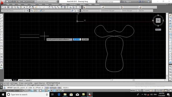The image size is (172, 97).
Task: Select the Multiline Text tool (A)
Action: pos(2,65)
